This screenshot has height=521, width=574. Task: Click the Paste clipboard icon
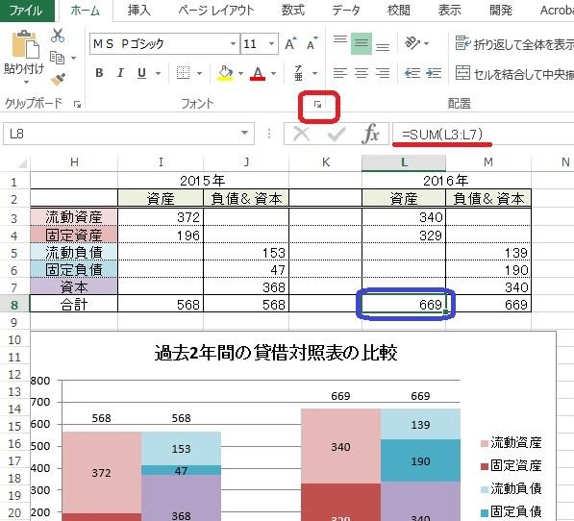pyautogui.click(x=25, y=44)
